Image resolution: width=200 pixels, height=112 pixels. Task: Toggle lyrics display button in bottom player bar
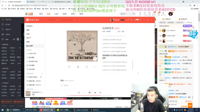coord(100,93)
